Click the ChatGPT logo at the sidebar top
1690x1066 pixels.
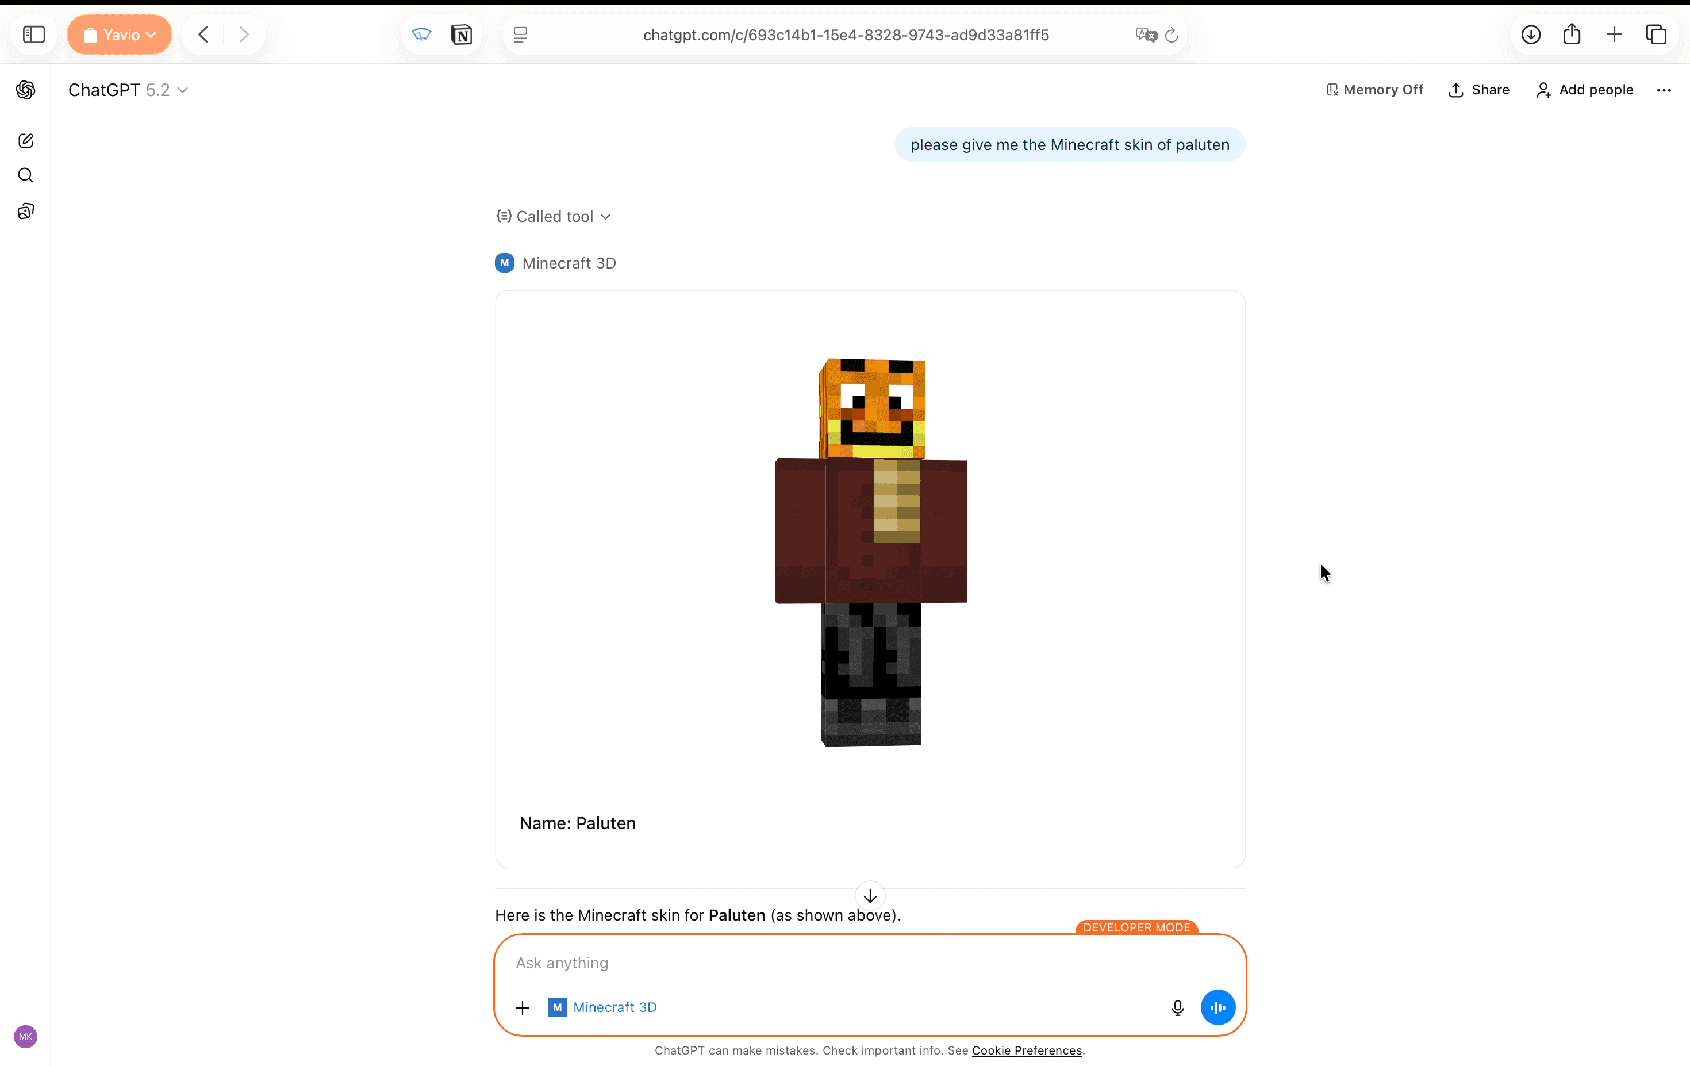pyautogui.click(x=25, y=89)
